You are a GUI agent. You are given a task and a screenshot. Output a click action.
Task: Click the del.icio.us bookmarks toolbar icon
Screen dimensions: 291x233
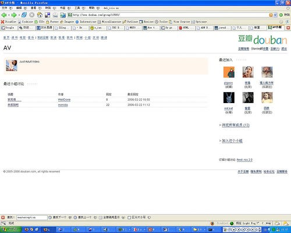point(47,15)
